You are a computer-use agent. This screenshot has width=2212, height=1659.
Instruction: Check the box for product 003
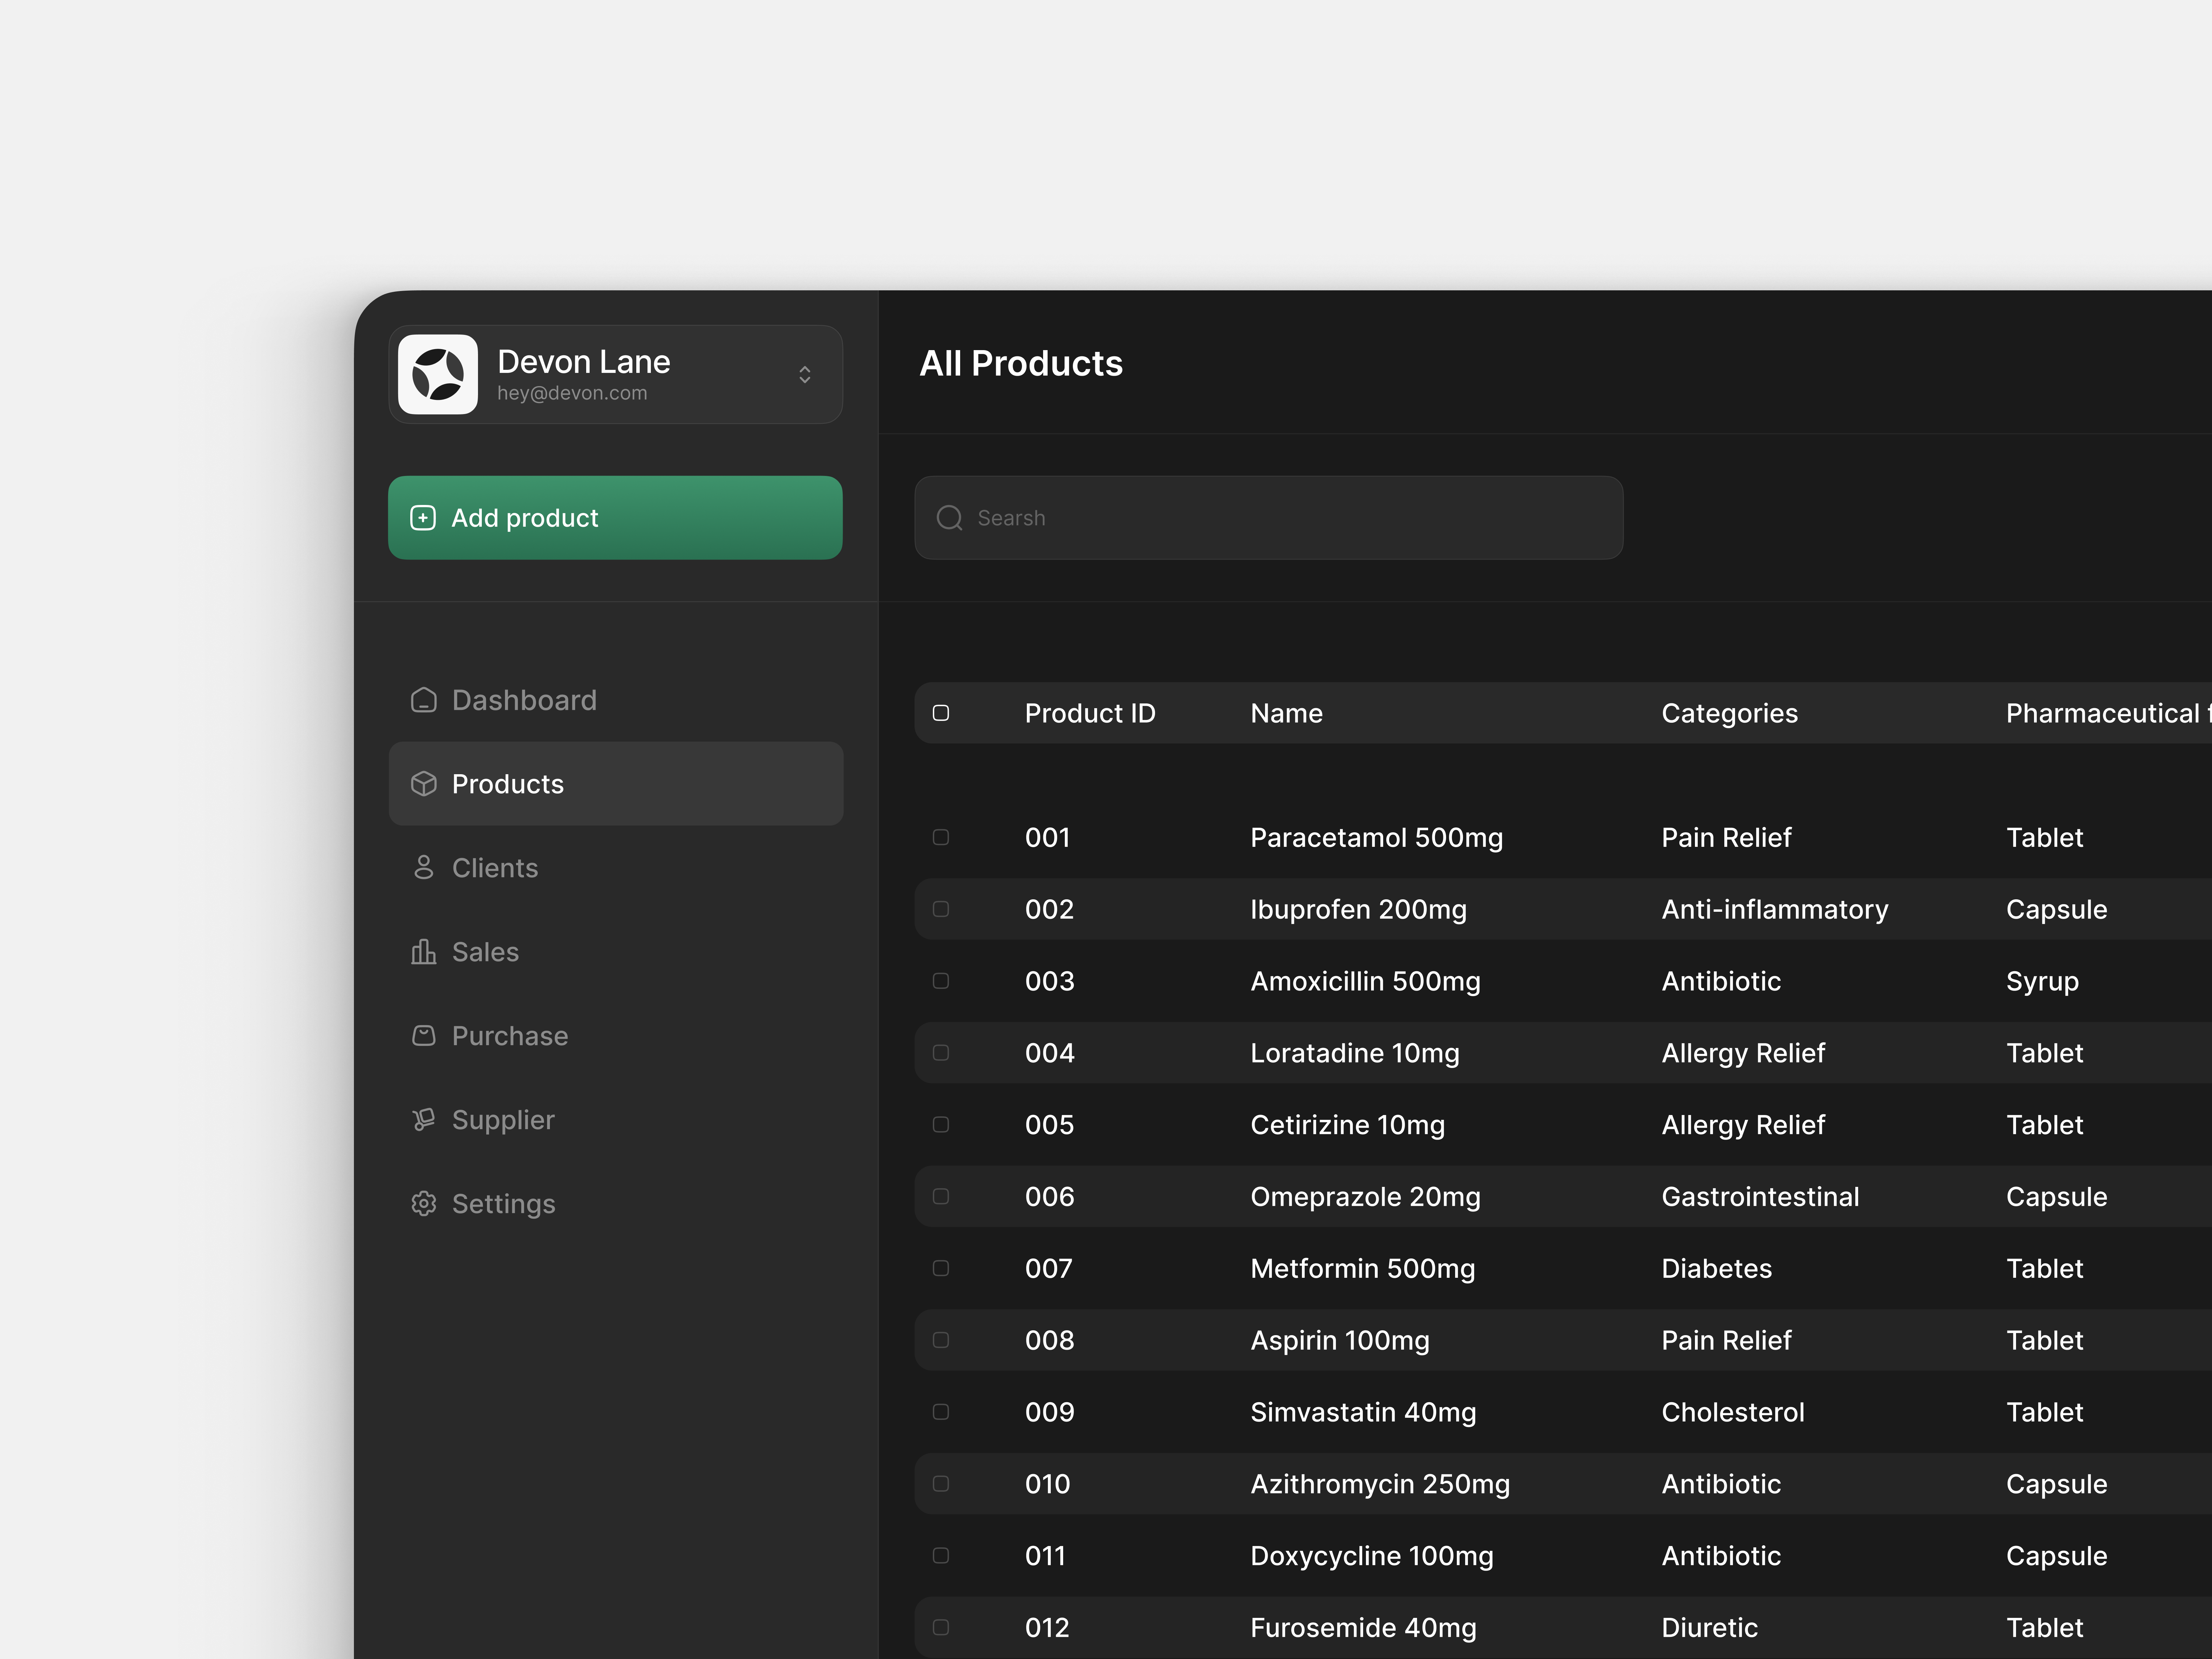941,981
